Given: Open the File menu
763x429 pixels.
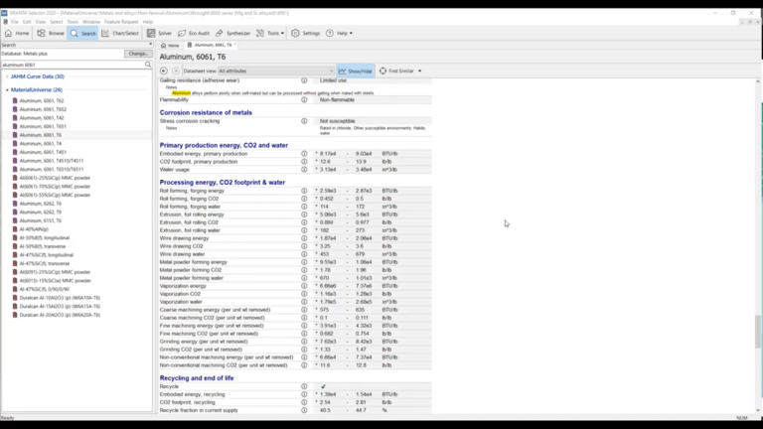Looking at the screenshot, I should click(15, 22).
